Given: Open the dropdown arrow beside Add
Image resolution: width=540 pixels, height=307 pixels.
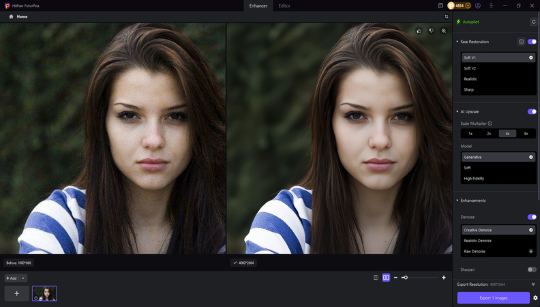Looking at the screenshot, I should click(x=24, y=278).
